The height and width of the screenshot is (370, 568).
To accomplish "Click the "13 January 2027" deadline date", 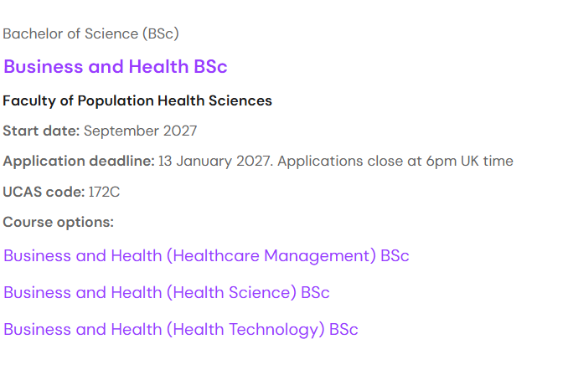I will pos(213,162).
